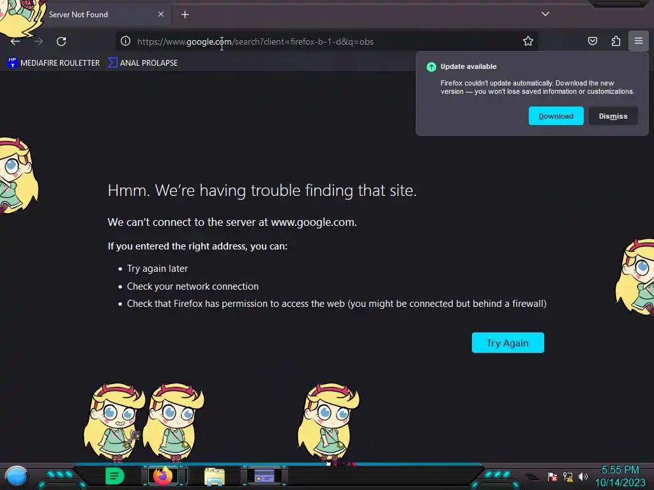The height and width of the screenshot is (490, 654).
Task: Click the volume speaker tray icon
Action: tap(583, 477)
